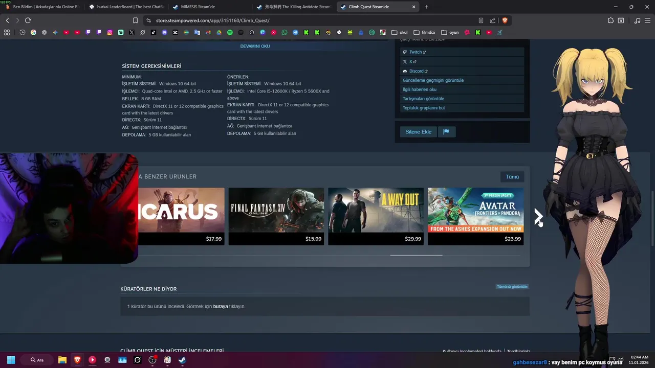Viewport: 655px width, 368px height.
Task: Open the TikTok bookmark icon
Action: (x=154, y=32)
